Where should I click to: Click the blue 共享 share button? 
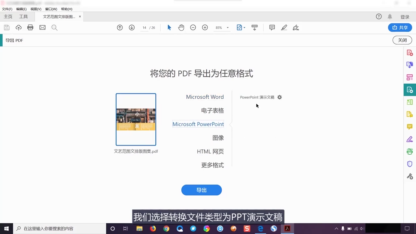400,28
